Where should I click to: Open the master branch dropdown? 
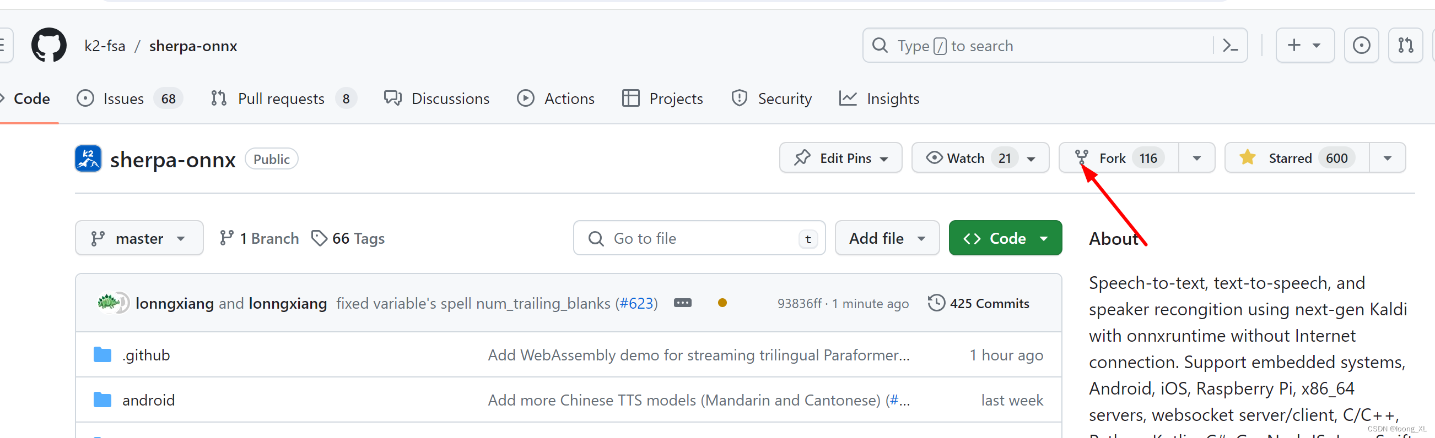(x=139, y=238)
